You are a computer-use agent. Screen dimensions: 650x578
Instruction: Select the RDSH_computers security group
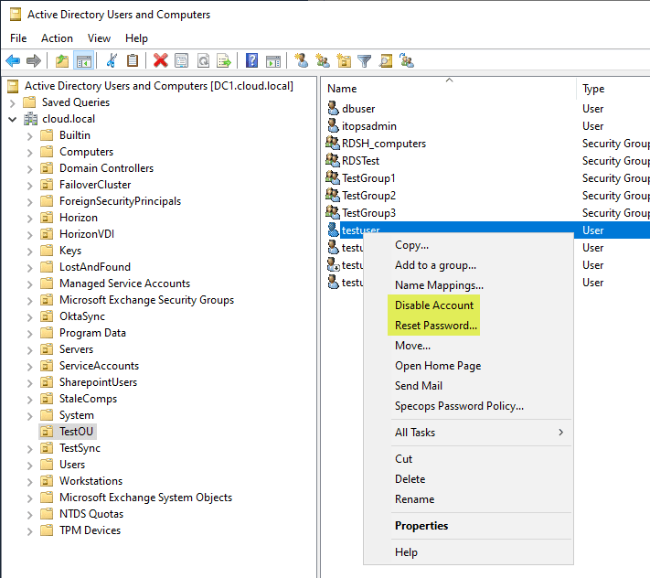tap(383, 144)
